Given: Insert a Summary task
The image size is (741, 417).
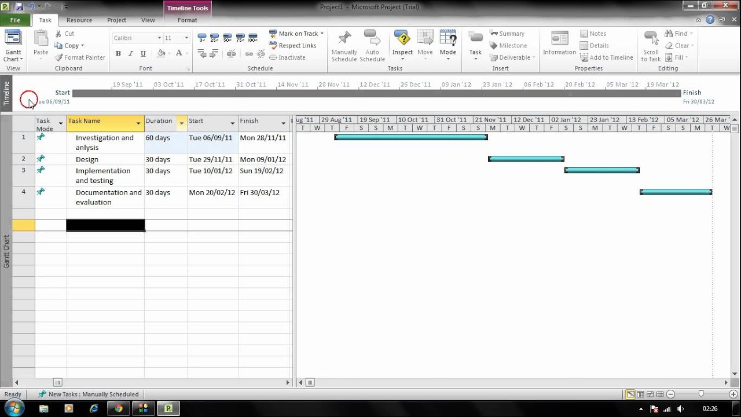Looking at the screenshot, I should 507,34.
